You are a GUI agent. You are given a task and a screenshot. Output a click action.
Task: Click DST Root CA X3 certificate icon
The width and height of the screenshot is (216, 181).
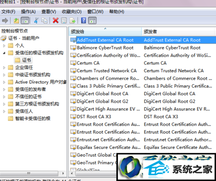point(73,116)
